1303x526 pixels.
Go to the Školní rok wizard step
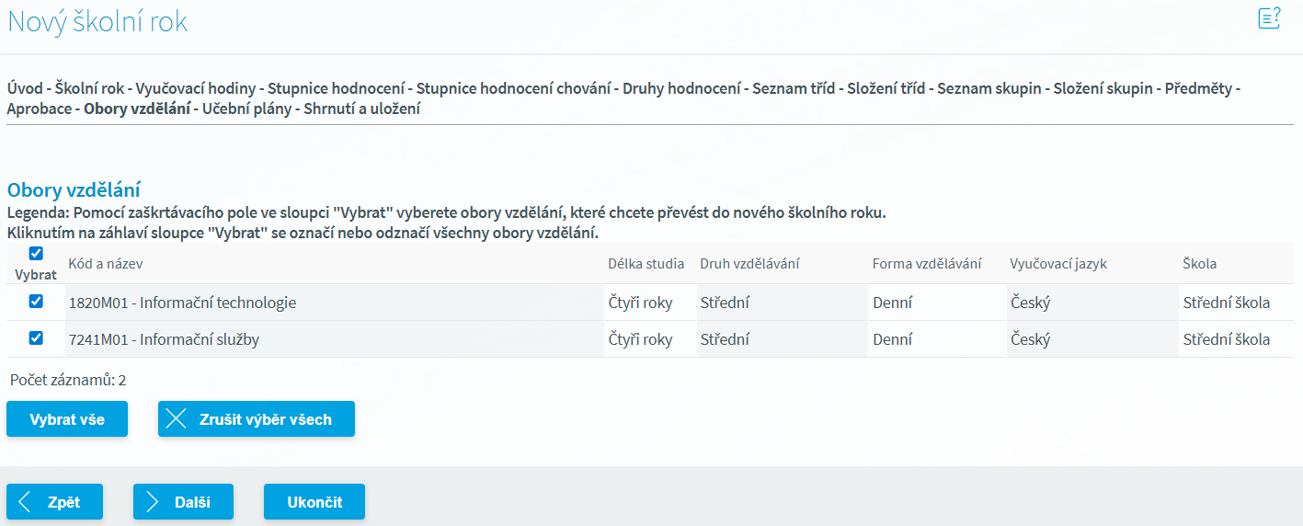(89, 89)
